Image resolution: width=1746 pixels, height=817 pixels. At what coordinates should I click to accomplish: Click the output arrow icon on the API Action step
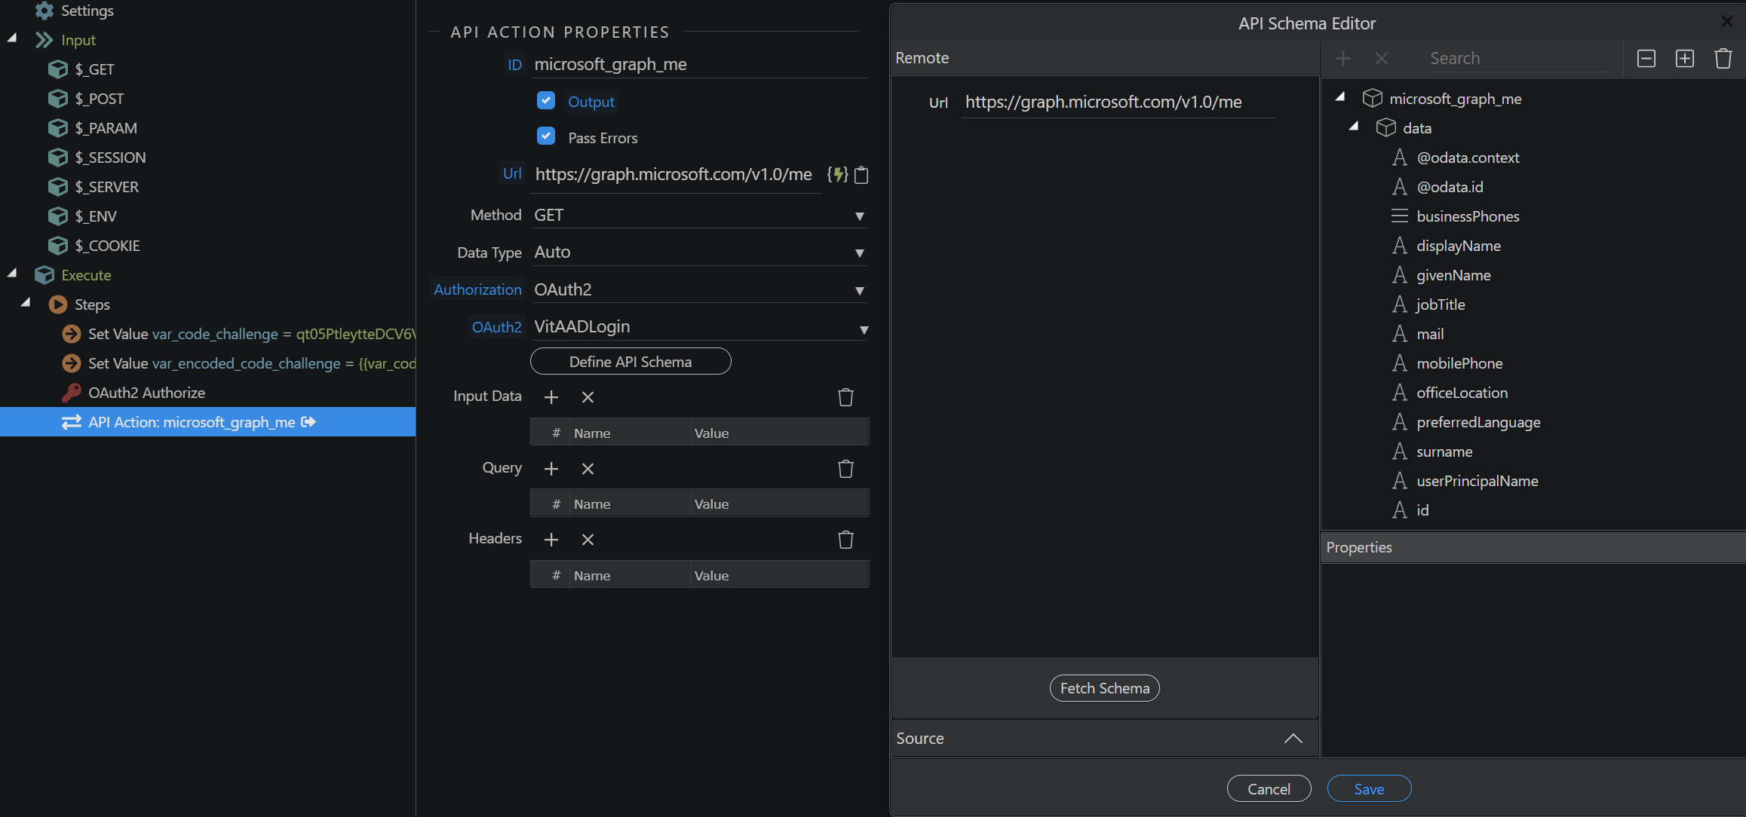(x=308, y=422)
